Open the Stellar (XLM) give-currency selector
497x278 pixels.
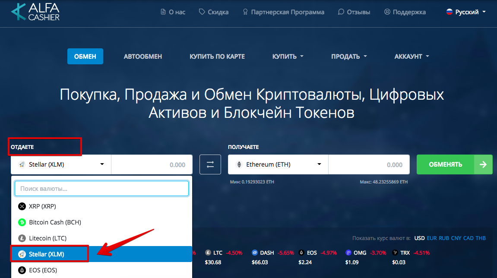click(x=61, y=164)
